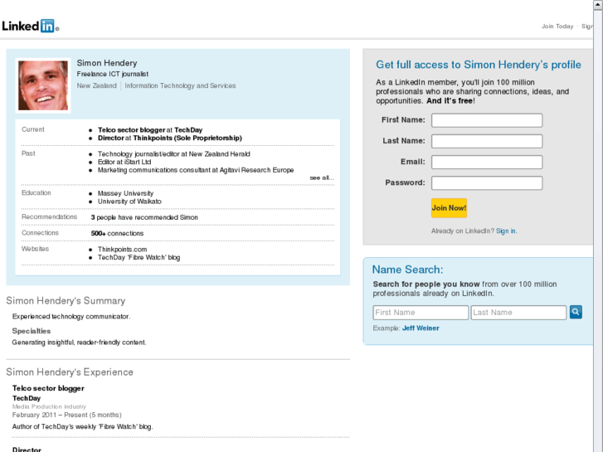This screenshot has width=603, height=452.
Task: Click the New Zealand location text
Action: click(96, 85)
